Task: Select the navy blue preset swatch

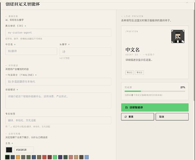Action: 34,157
